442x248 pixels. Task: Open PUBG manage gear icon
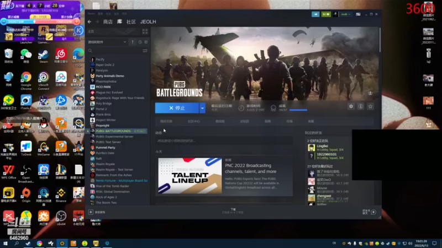click(x=351, y=106)
